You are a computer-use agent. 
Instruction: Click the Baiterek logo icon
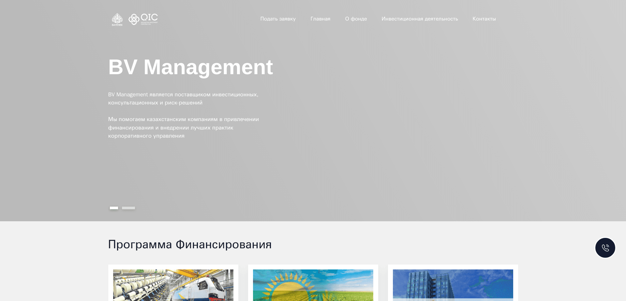117,19
